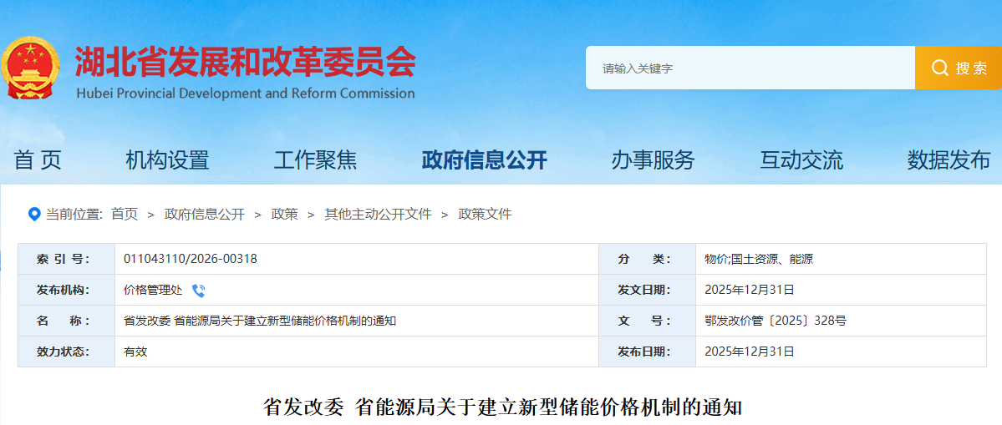Click the 政策 breadcrumb link
The width and height of the screenshot is (1002, 425).
285,215
